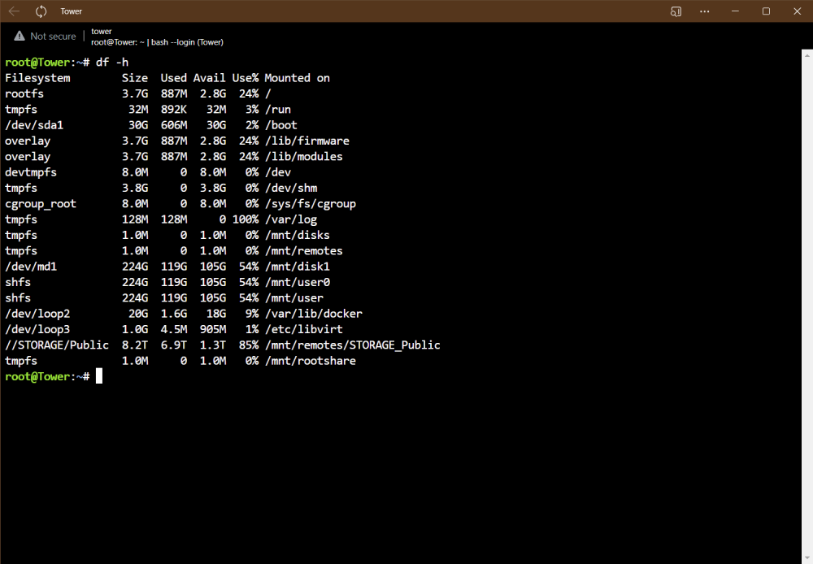The image size is (813, 564).
Task: Click the '892K' used value
Action: [174, 110]
